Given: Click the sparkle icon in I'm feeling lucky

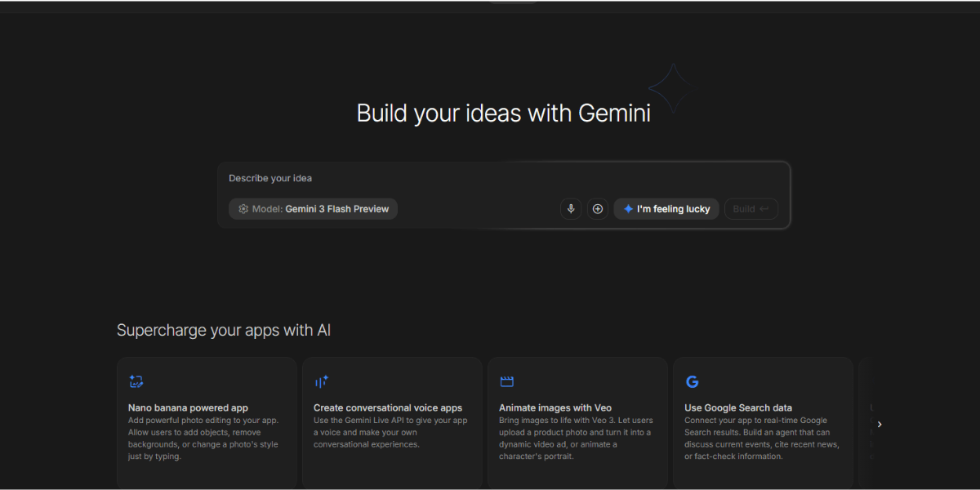Looking at the screenshot, I should (x=628, y=209).
